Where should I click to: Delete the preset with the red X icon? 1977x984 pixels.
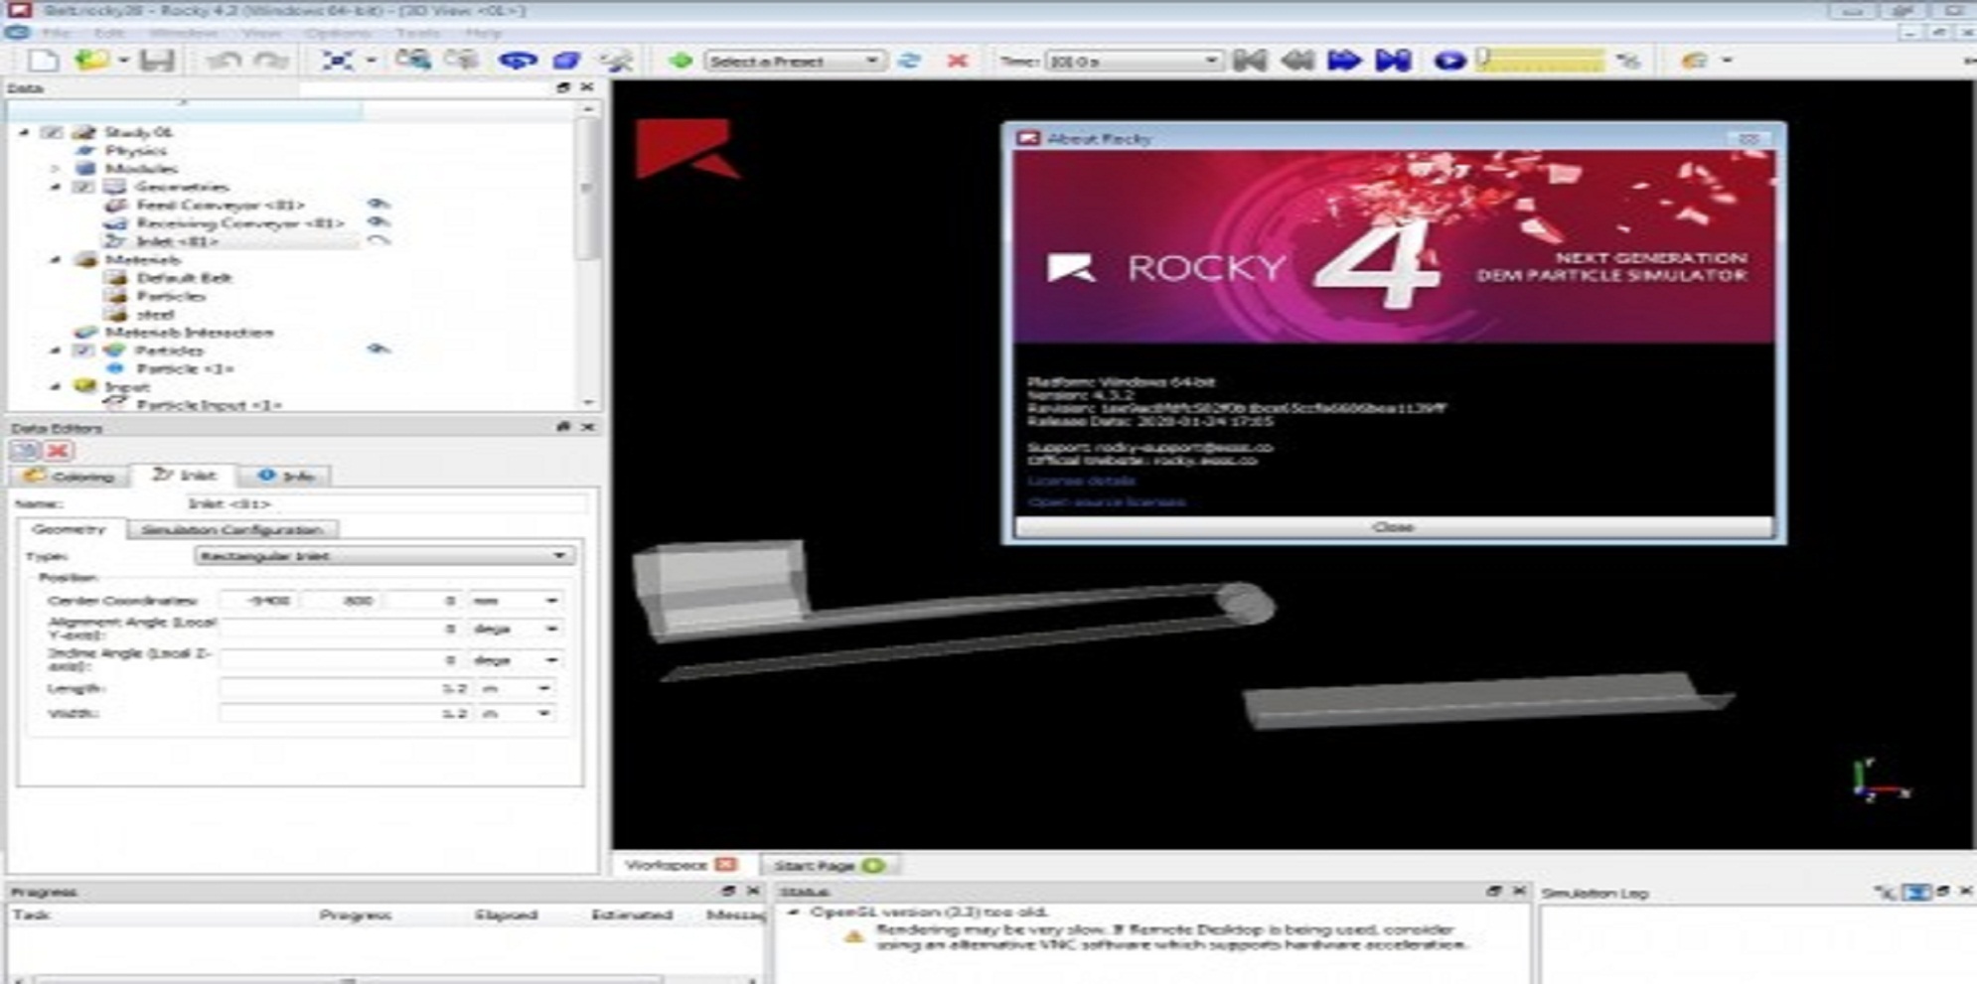click(x=957, y=61)
